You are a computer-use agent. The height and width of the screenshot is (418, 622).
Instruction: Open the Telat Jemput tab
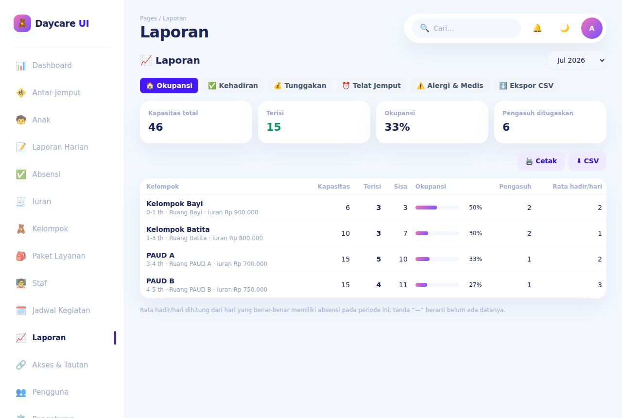[x=371, y=86]
